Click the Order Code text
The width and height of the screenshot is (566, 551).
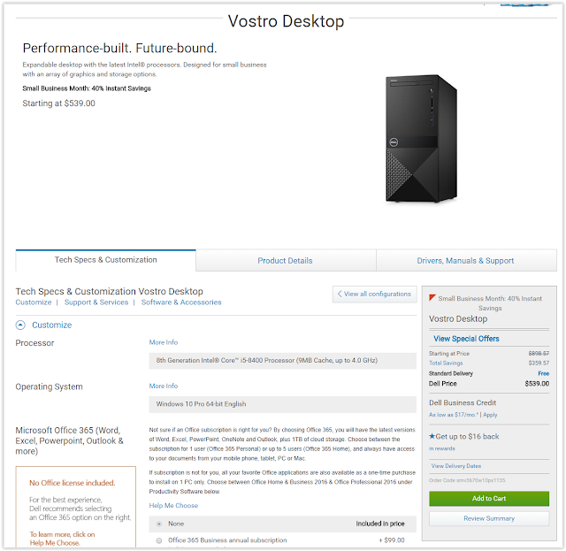(x=467, y=480)
